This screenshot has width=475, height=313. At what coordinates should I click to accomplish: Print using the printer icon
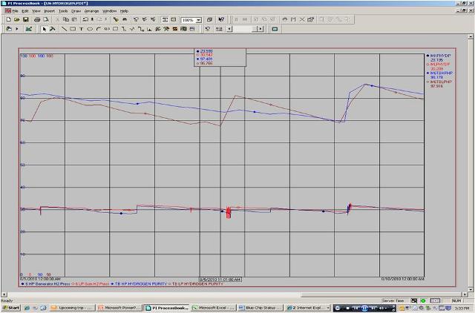[37, 20]
